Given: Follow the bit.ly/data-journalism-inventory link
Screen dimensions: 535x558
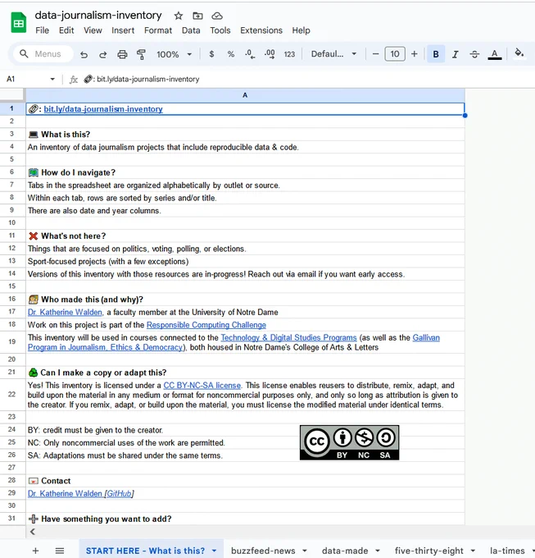Looking at the screenshot, I should point(103,109).
